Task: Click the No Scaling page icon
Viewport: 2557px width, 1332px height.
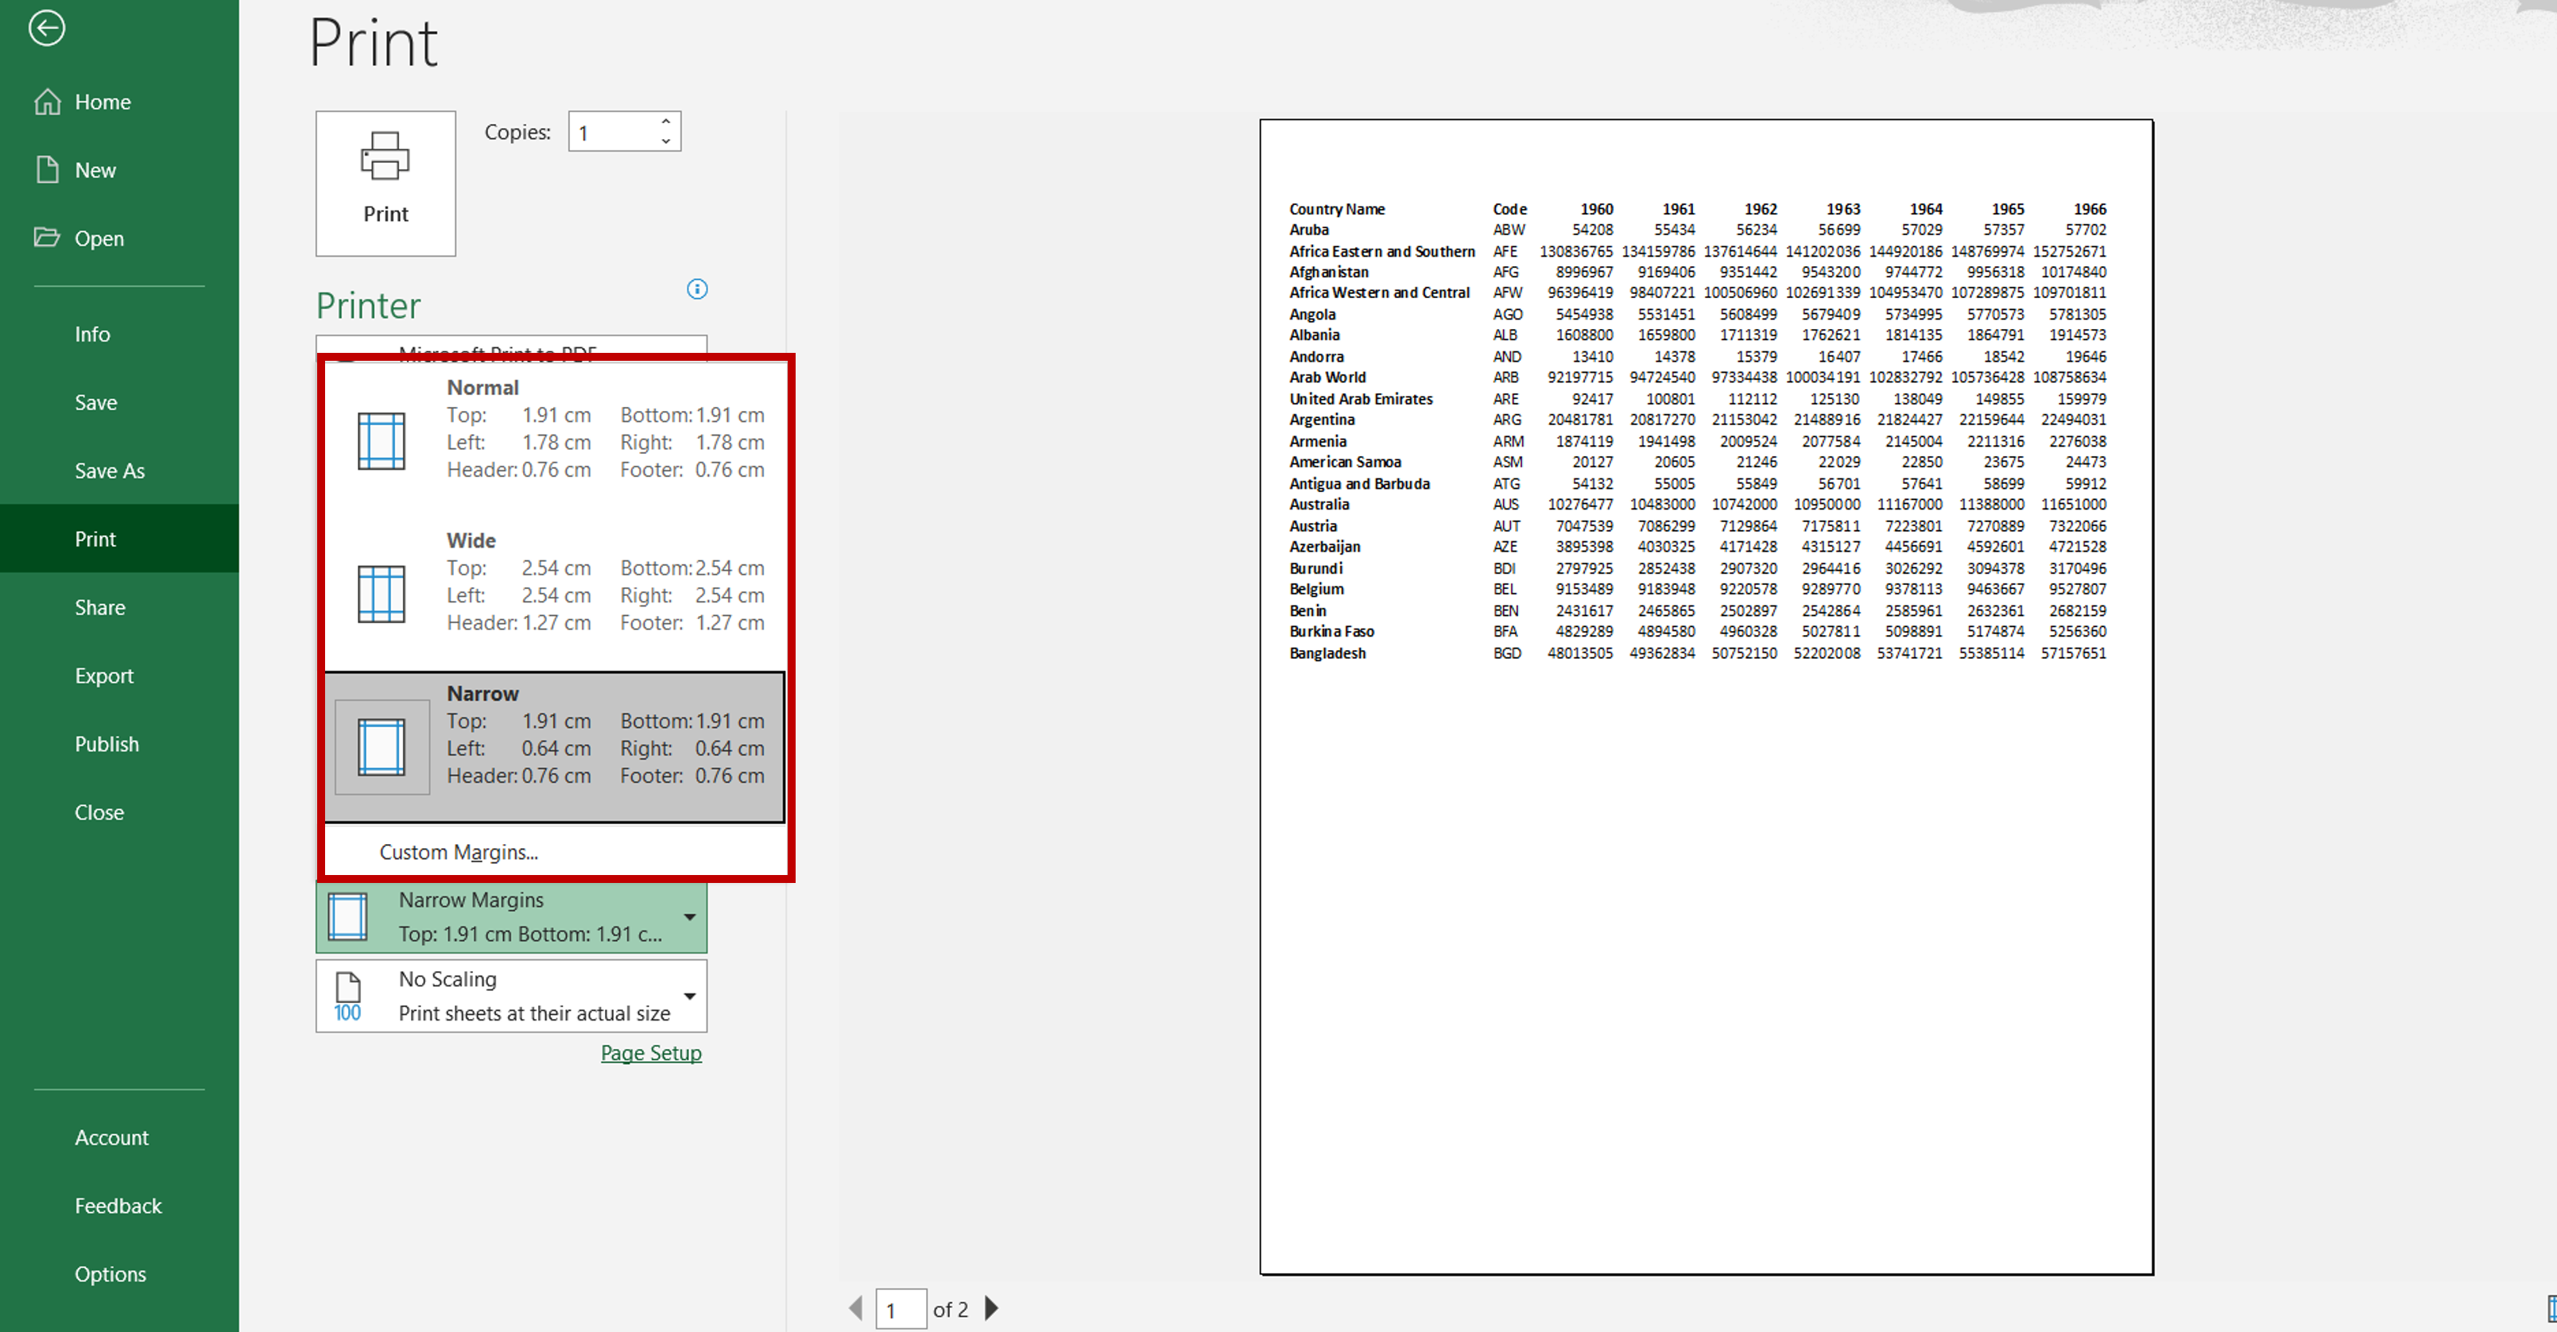Action: click(x=347, y=994)
